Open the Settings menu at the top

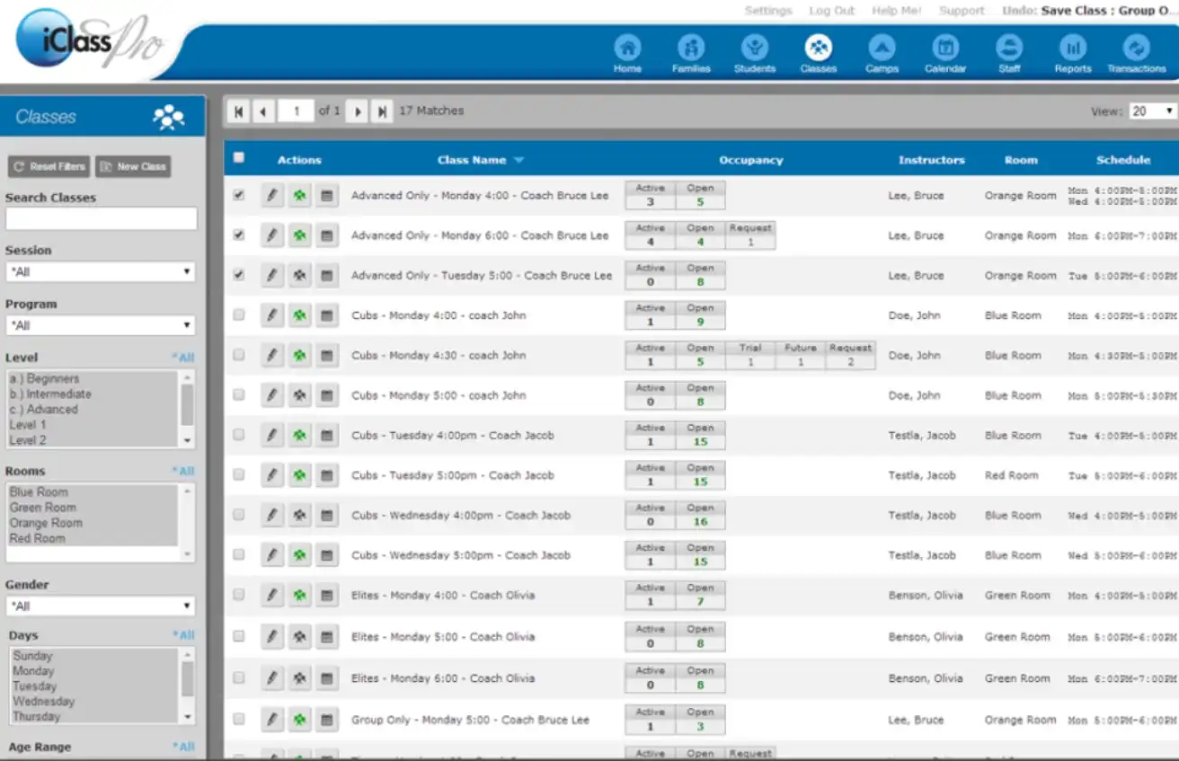768,11
